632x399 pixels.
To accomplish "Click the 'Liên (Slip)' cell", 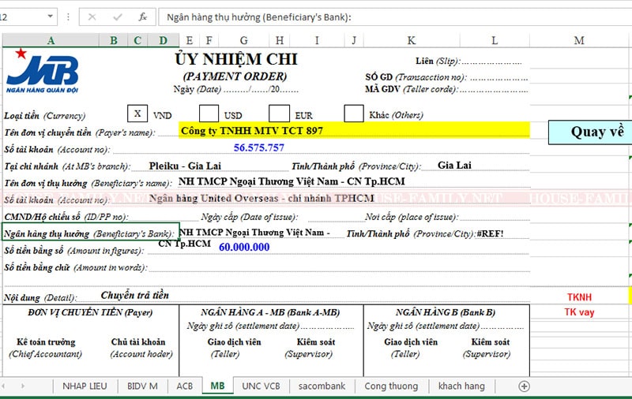I will coord(468,62).
